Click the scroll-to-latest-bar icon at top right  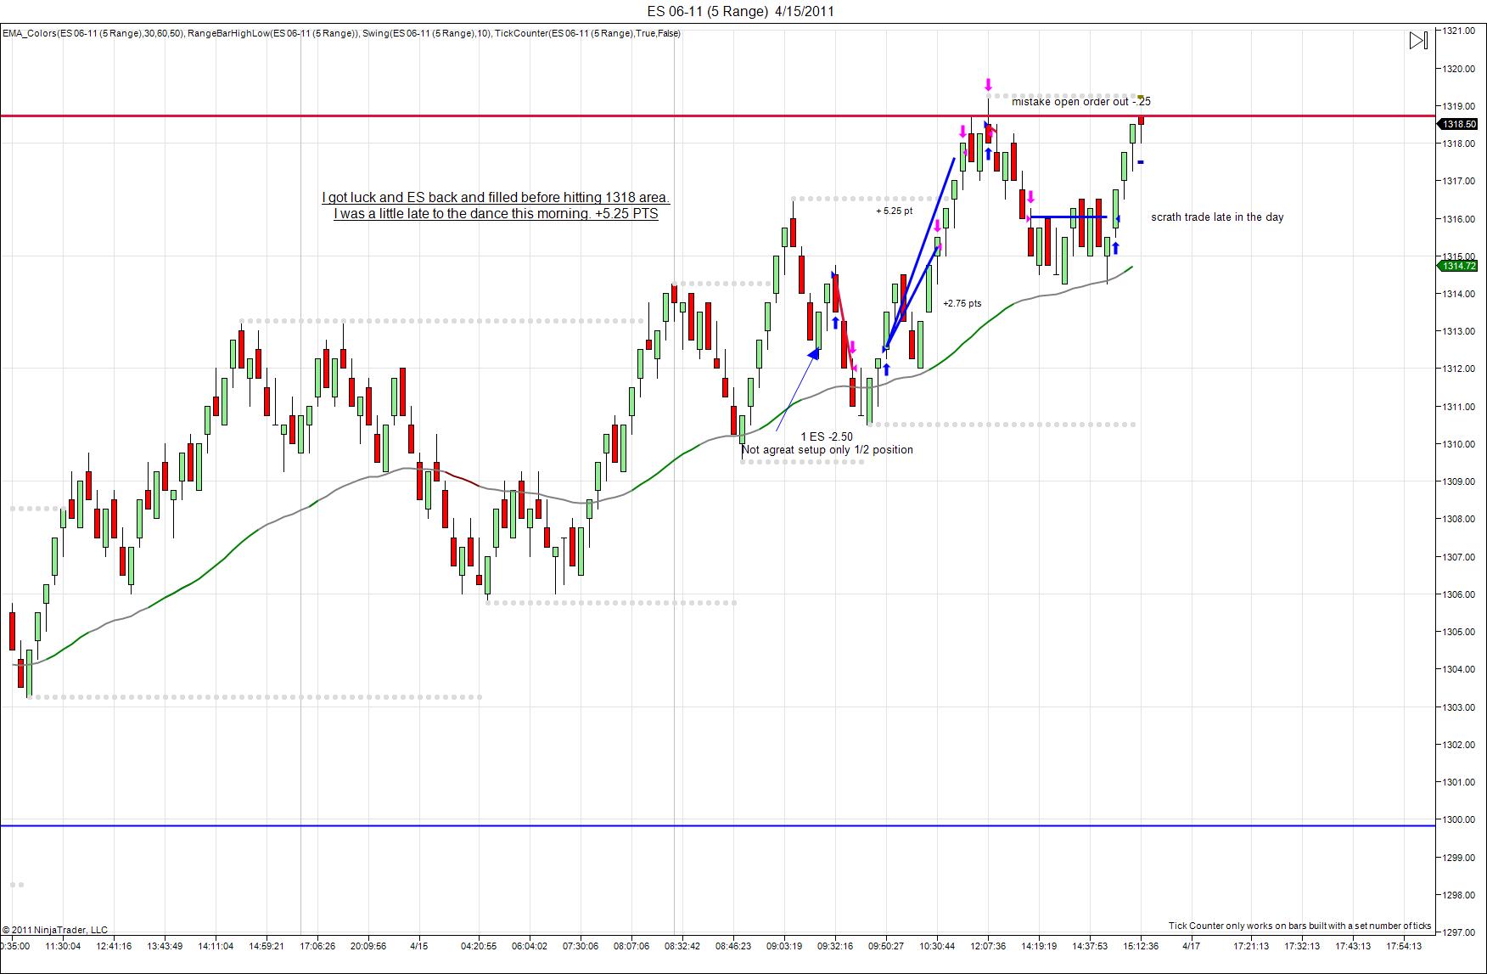click(x=1418, y=40)
